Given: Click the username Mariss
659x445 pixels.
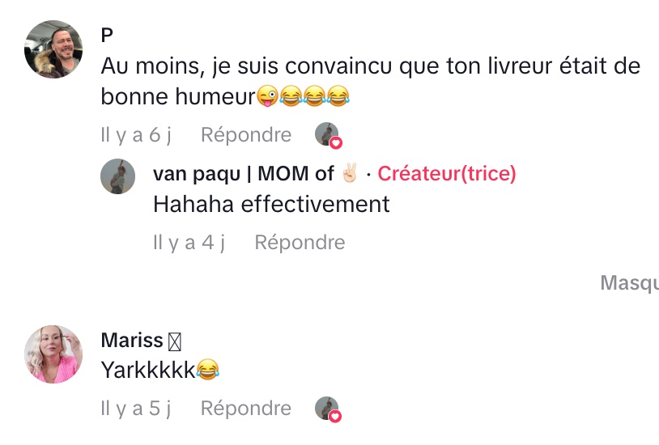Looking at the screenshot, I should click(132, 341).
